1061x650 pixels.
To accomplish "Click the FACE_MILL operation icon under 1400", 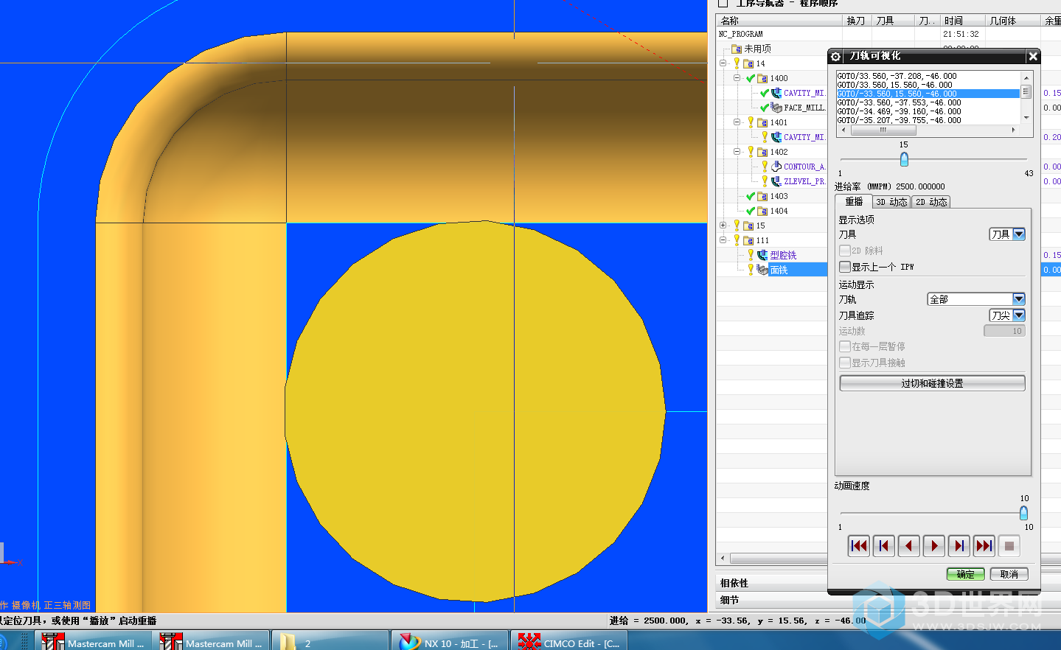I will click(x=776, y=108).
